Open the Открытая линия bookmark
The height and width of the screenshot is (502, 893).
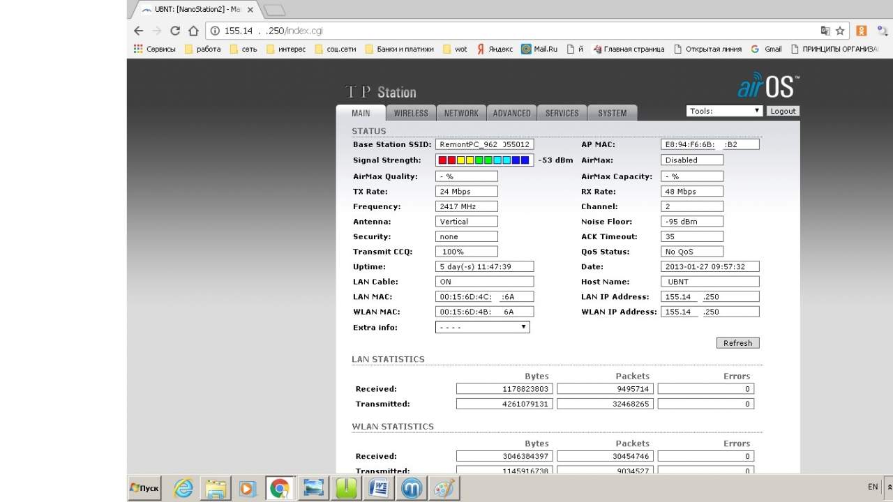707,49
